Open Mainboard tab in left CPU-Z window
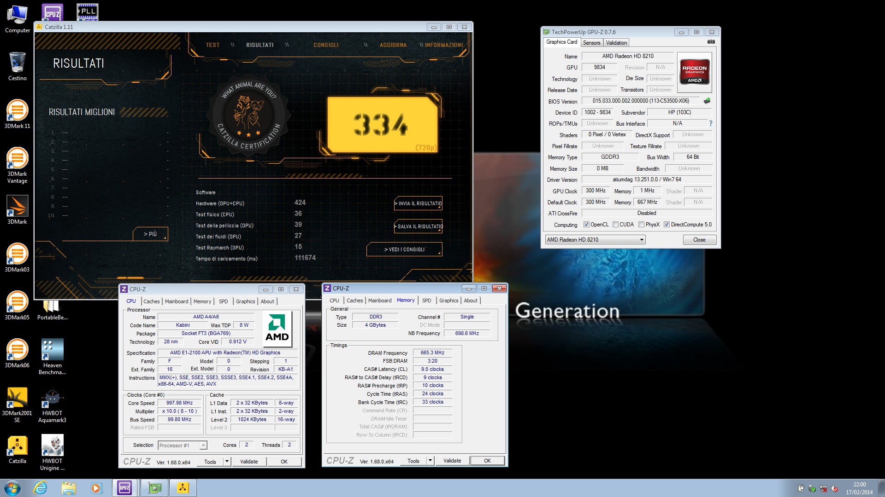 [177, 301]
